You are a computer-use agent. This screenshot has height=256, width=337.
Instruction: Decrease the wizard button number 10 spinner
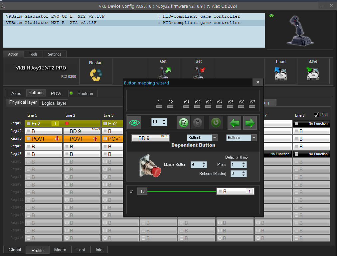pyautogui.click(x=164, y=124)
